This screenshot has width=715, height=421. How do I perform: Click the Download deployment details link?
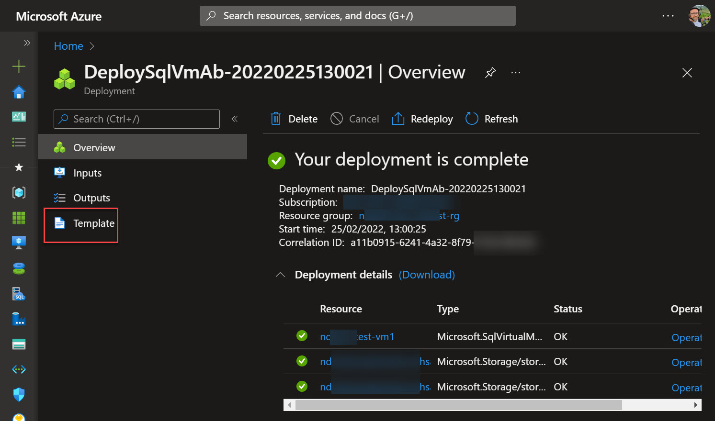click(427, 275)
